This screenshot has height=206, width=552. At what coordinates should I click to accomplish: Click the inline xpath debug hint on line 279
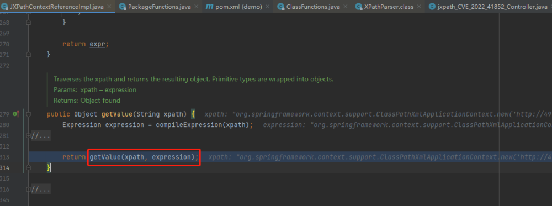pyautogui.click(x=378, y=114)
